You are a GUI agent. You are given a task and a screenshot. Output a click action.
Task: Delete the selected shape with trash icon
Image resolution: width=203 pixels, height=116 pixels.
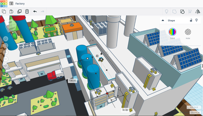coord(27,11)
